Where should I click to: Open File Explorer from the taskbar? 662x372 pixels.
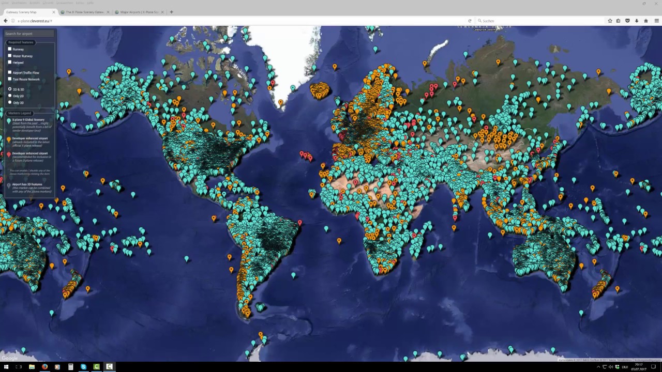32,367
